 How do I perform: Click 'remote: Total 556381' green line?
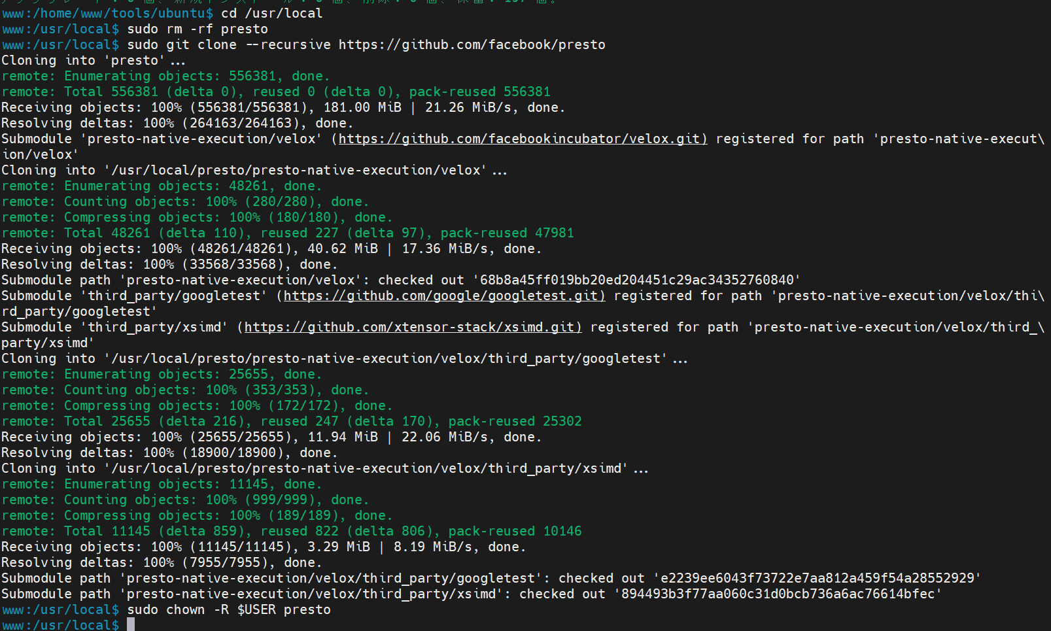tap(276, 92)
